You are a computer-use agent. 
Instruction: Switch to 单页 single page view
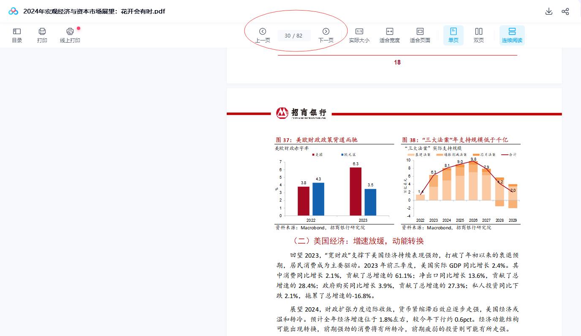453,35
